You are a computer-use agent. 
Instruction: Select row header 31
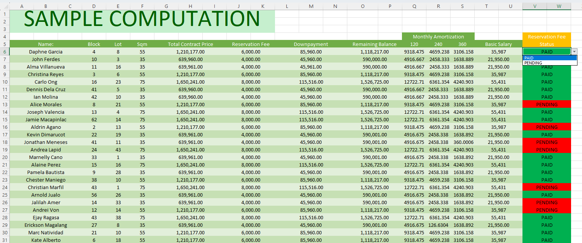point(5,240)
